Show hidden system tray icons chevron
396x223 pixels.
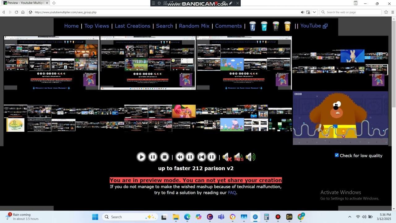(x=350, y=217)
